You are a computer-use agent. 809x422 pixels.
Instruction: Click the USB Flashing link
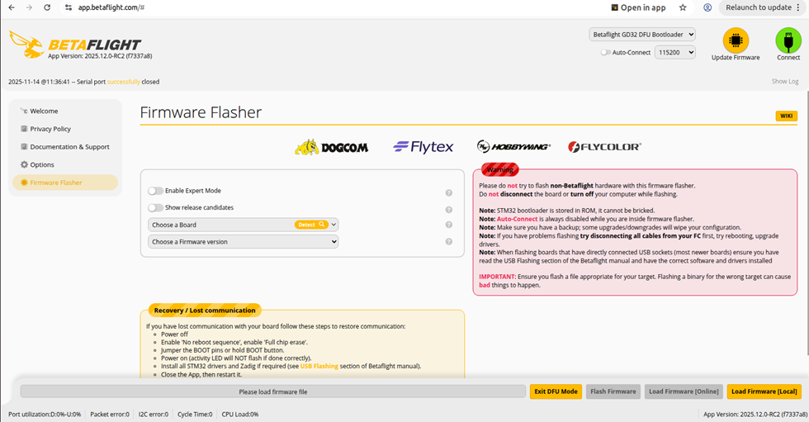(319, 367)
